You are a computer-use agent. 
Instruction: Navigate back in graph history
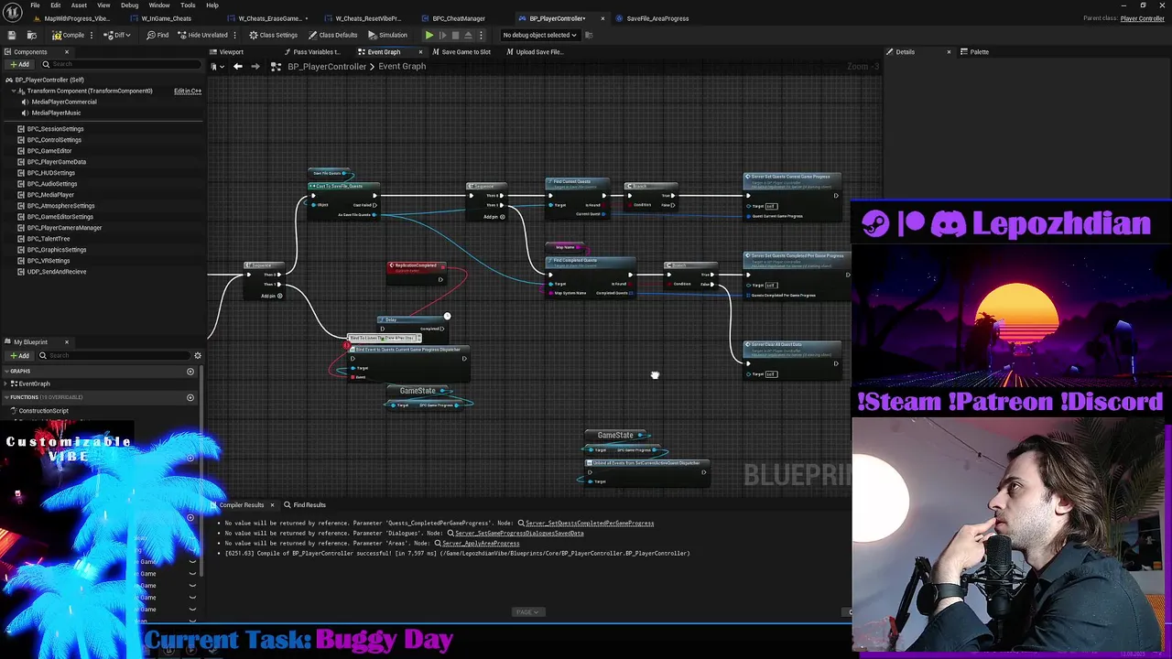coord(238,66)
